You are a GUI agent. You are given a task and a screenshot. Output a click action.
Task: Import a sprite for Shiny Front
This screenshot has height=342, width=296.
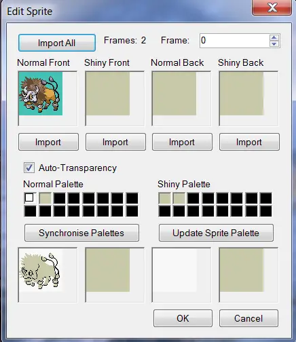tap(115, 142)
